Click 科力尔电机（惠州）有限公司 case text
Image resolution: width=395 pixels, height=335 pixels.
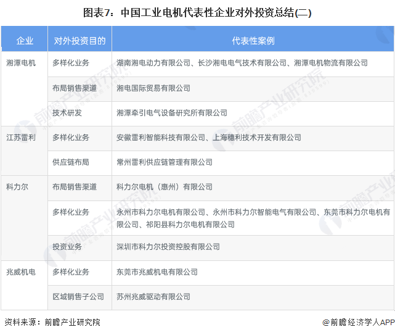[x=165, y=187]
